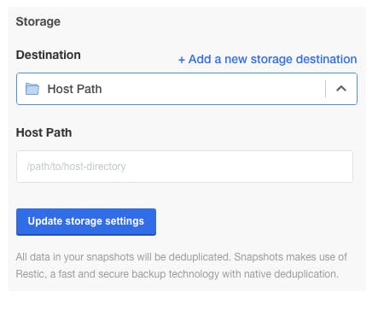Click the vertical separator beside the dropdown chevron
The image size is (378, 316).
tap(325, 89)
